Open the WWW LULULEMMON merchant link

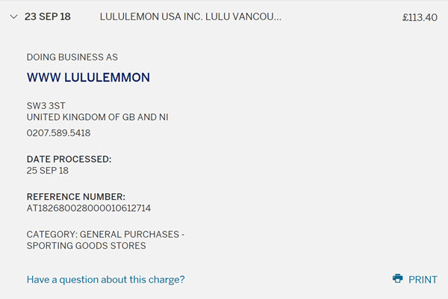[x=88, y=78]
